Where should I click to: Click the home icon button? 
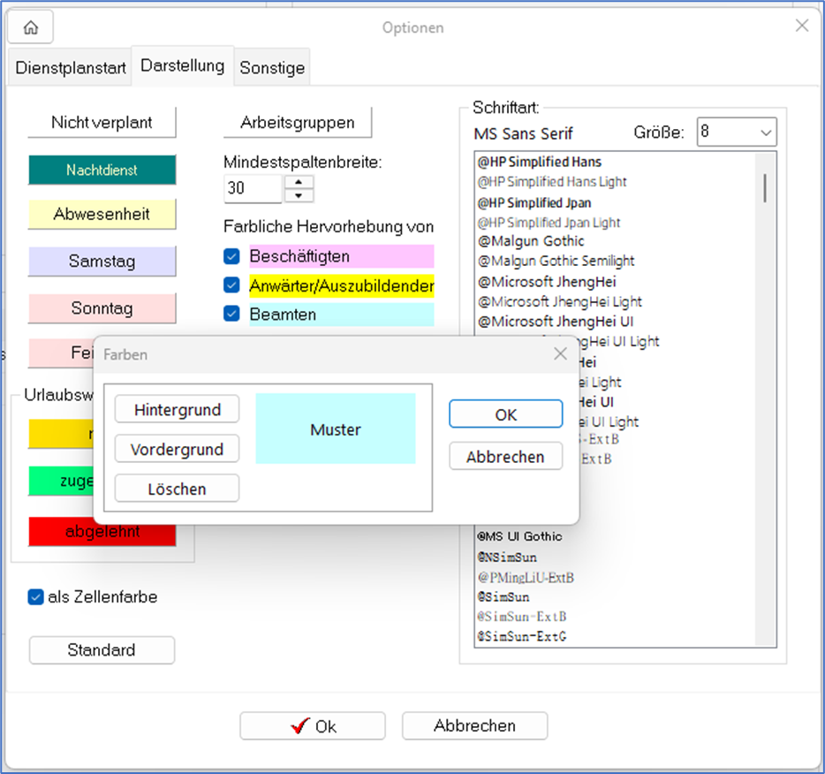[31, 27]
